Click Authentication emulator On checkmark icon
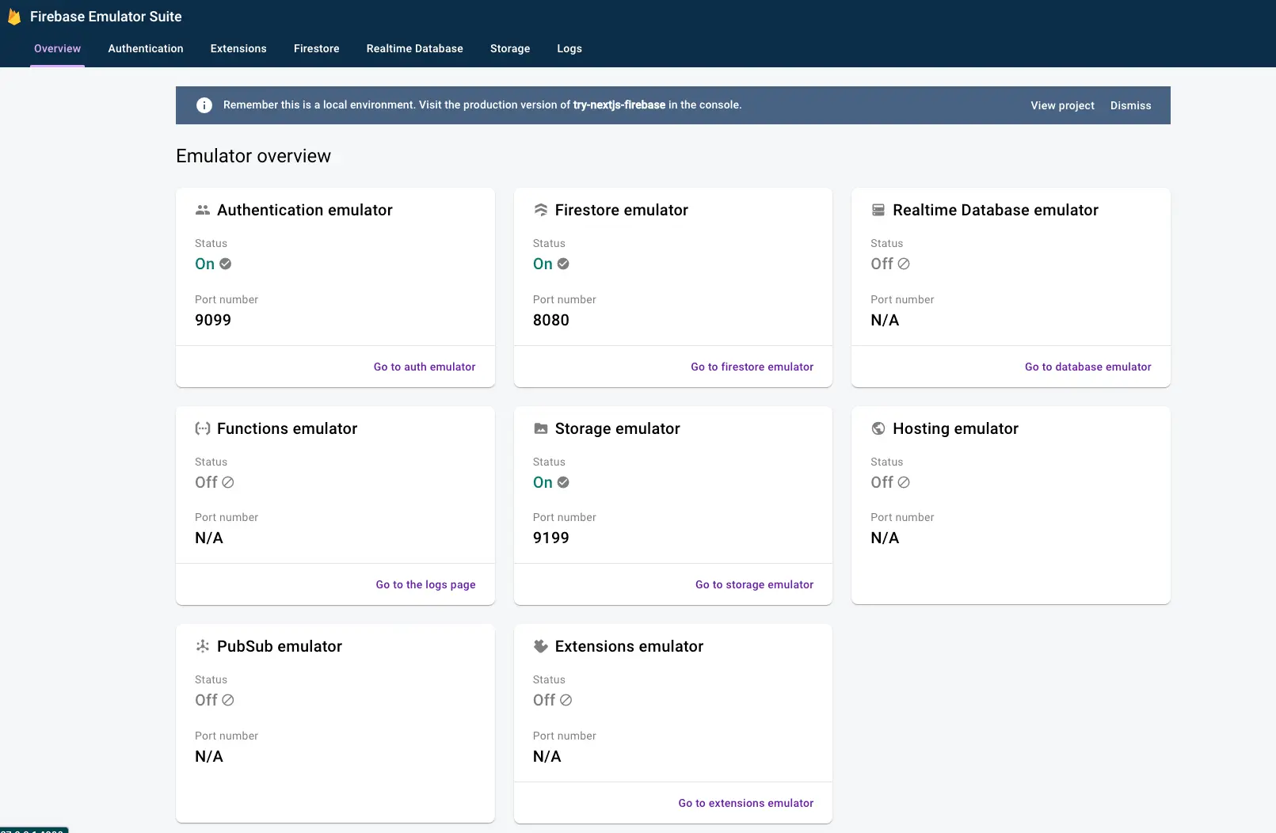 click(x=225, y=264)
